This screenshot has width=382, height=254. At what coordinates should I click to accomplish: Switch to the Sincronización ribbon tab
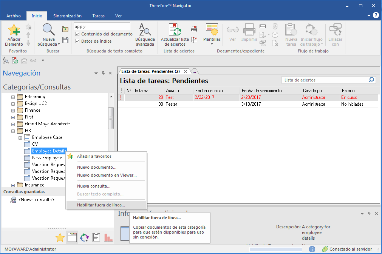pos(67,16)
